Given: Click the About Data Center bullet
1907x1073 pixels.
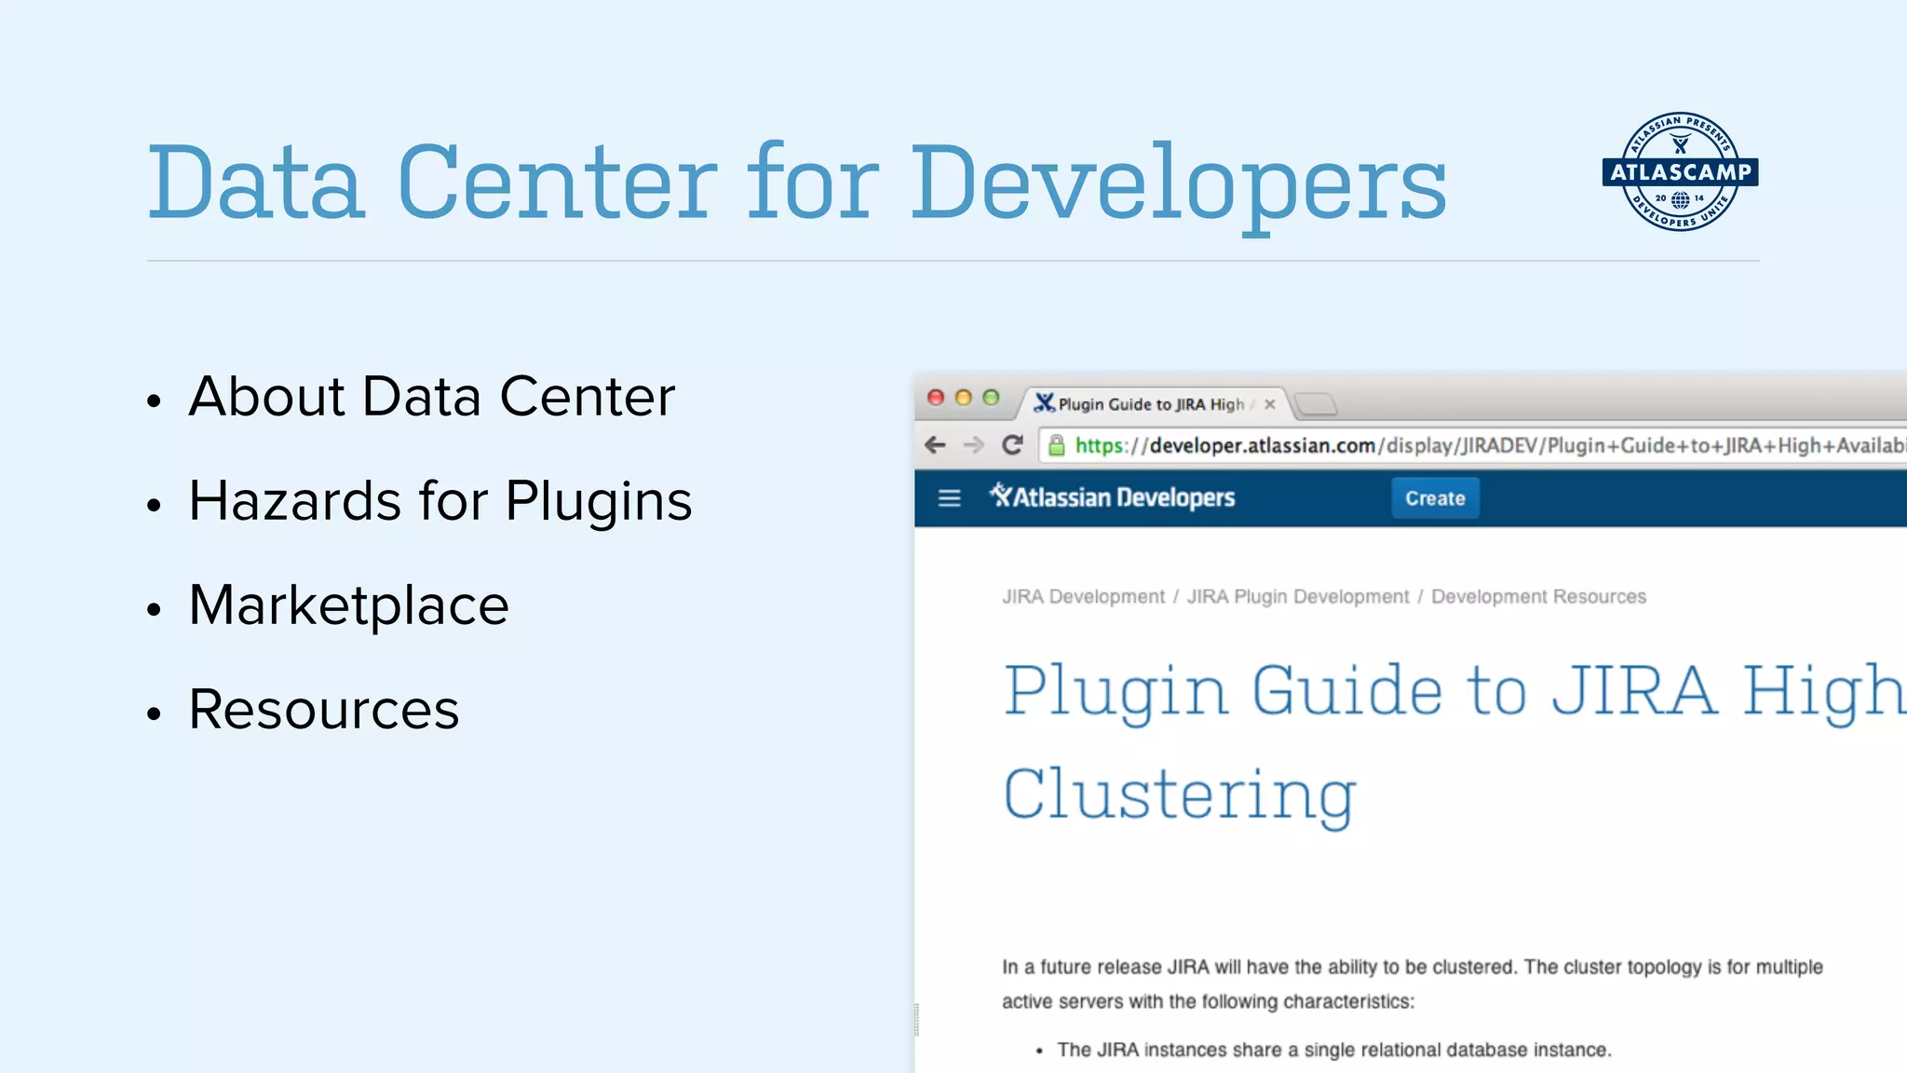Looking at the screenshot, I should (x=431, y=397).
